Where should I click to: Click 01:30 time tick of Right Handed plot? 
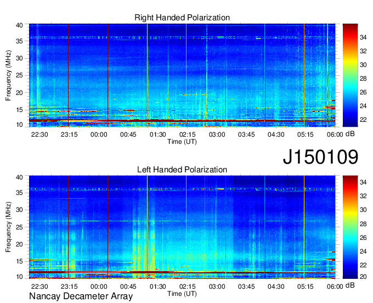[x=158, y=134]
